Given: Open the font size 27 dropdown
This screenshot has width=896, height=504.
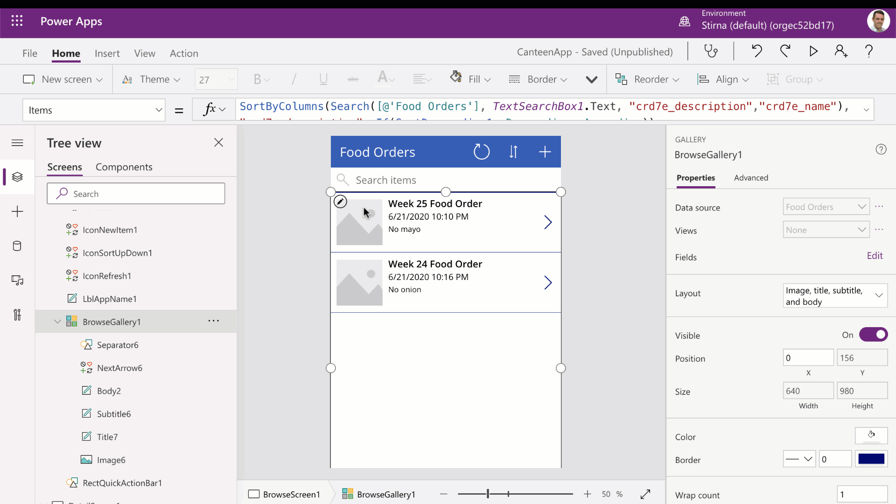Looking at the screenshot, I should [216, 79].
